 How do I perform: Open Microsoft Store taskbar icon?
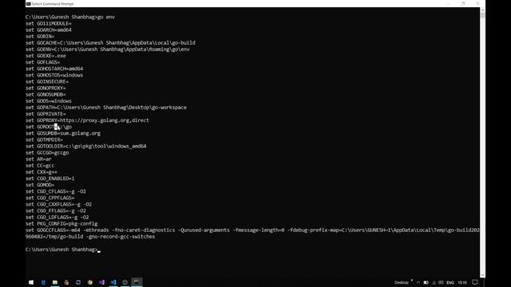pyautogui.click(x=66, y=282)
